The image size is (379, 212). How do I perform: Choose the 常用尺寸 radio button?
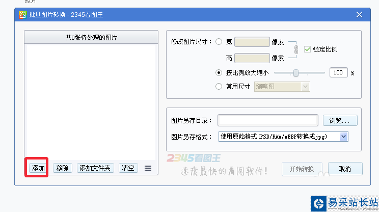[x=219, y=87]
